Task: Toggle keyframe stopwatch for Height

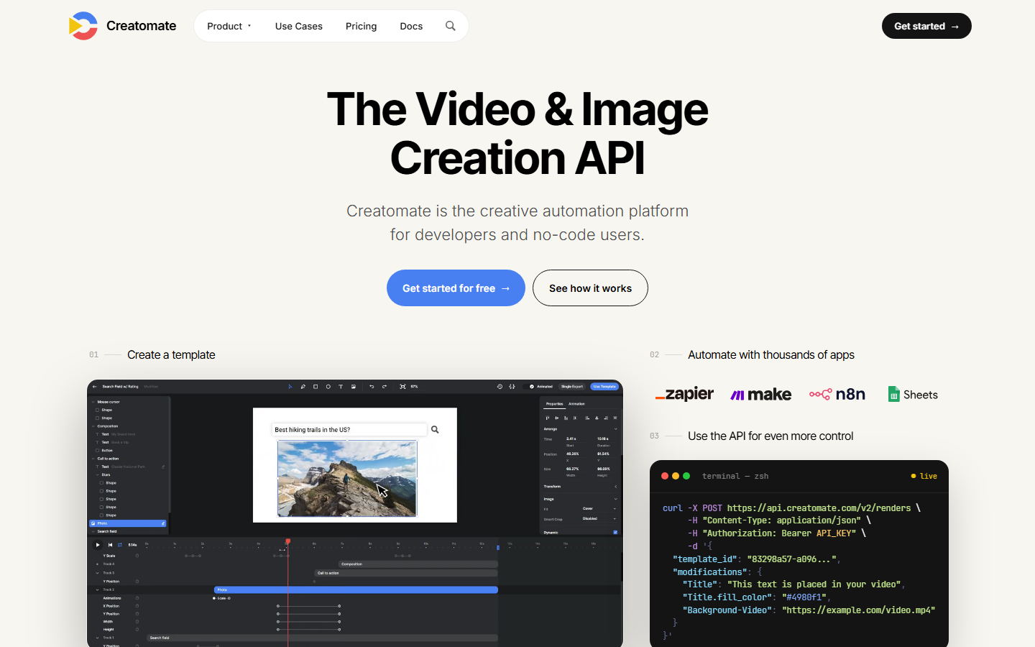Action: pos(137,630)
